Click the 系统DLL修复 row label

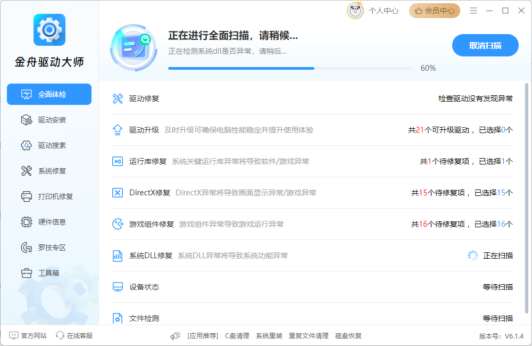point(151,256)
